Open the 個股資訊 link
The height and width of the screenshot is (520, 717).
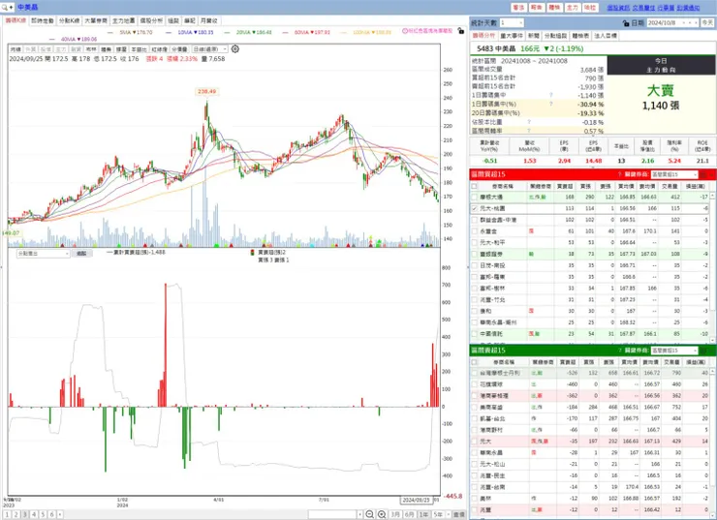coord(618,8)
